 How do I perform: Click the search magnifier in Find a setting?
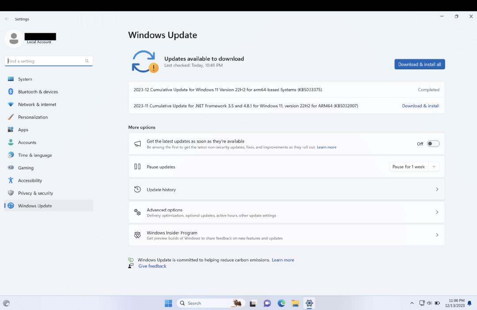(87, 61)
